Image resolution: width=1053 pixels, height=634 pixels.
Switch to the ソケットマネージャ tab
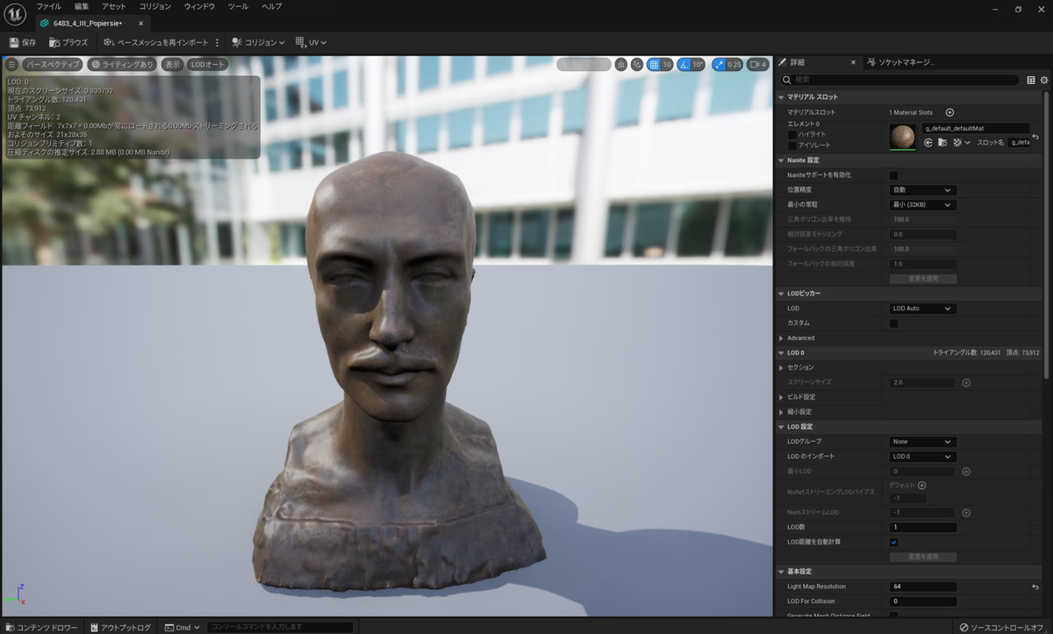[x=900, y=62]
